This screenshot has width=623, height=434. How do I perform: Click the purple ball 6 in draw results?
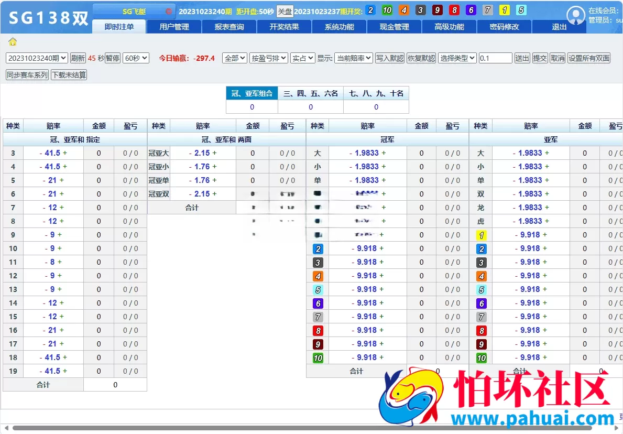pyautogui.click(x=471, y=10)
